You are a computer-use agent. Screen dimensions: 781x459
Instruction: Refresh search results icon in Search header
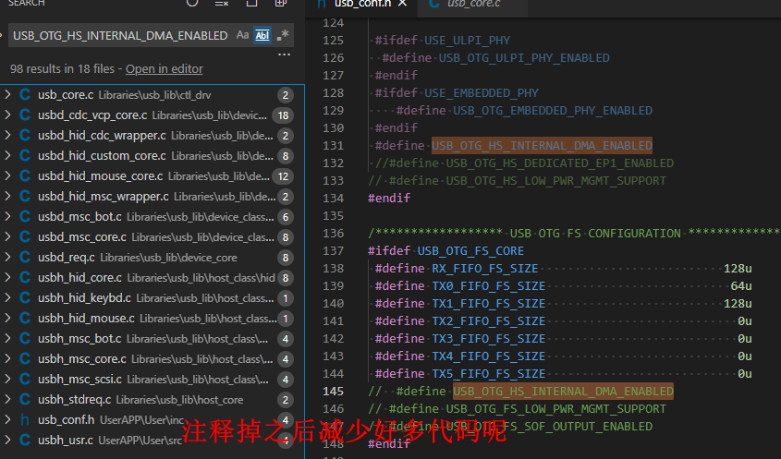tap(192, 3)
